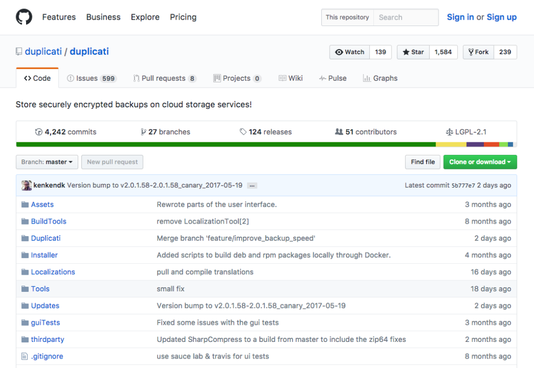The height and width of the screenshot is (368, 534).
Task: Open the Pulse tab
Action: 333,78
